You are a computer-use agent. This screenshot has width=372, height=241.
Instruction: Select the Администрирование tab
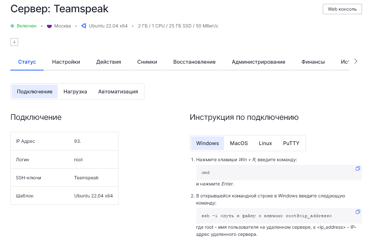(x=258, y=62)
